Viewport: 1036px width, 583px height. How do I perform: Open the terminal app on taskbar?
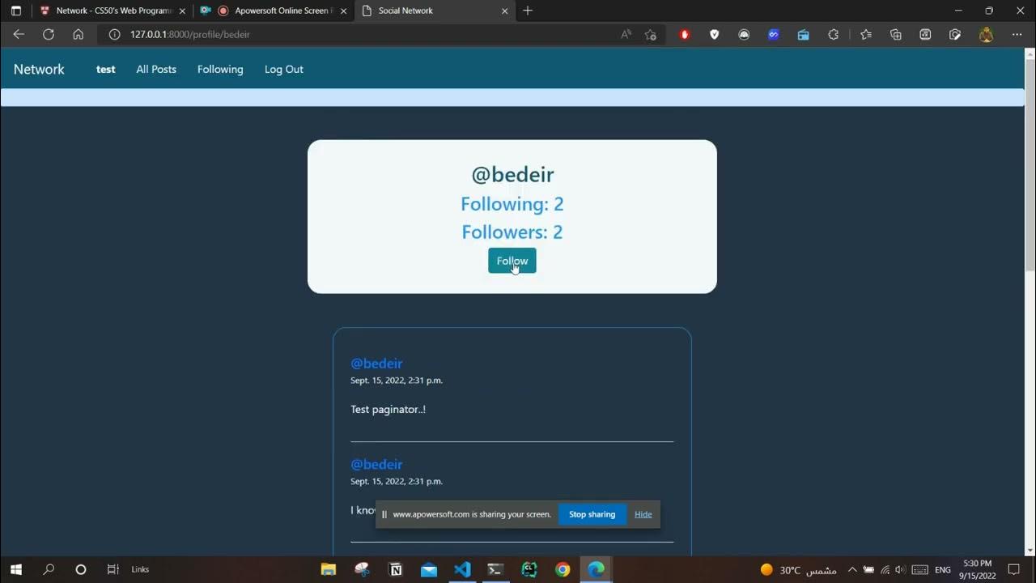click(495, 569)
